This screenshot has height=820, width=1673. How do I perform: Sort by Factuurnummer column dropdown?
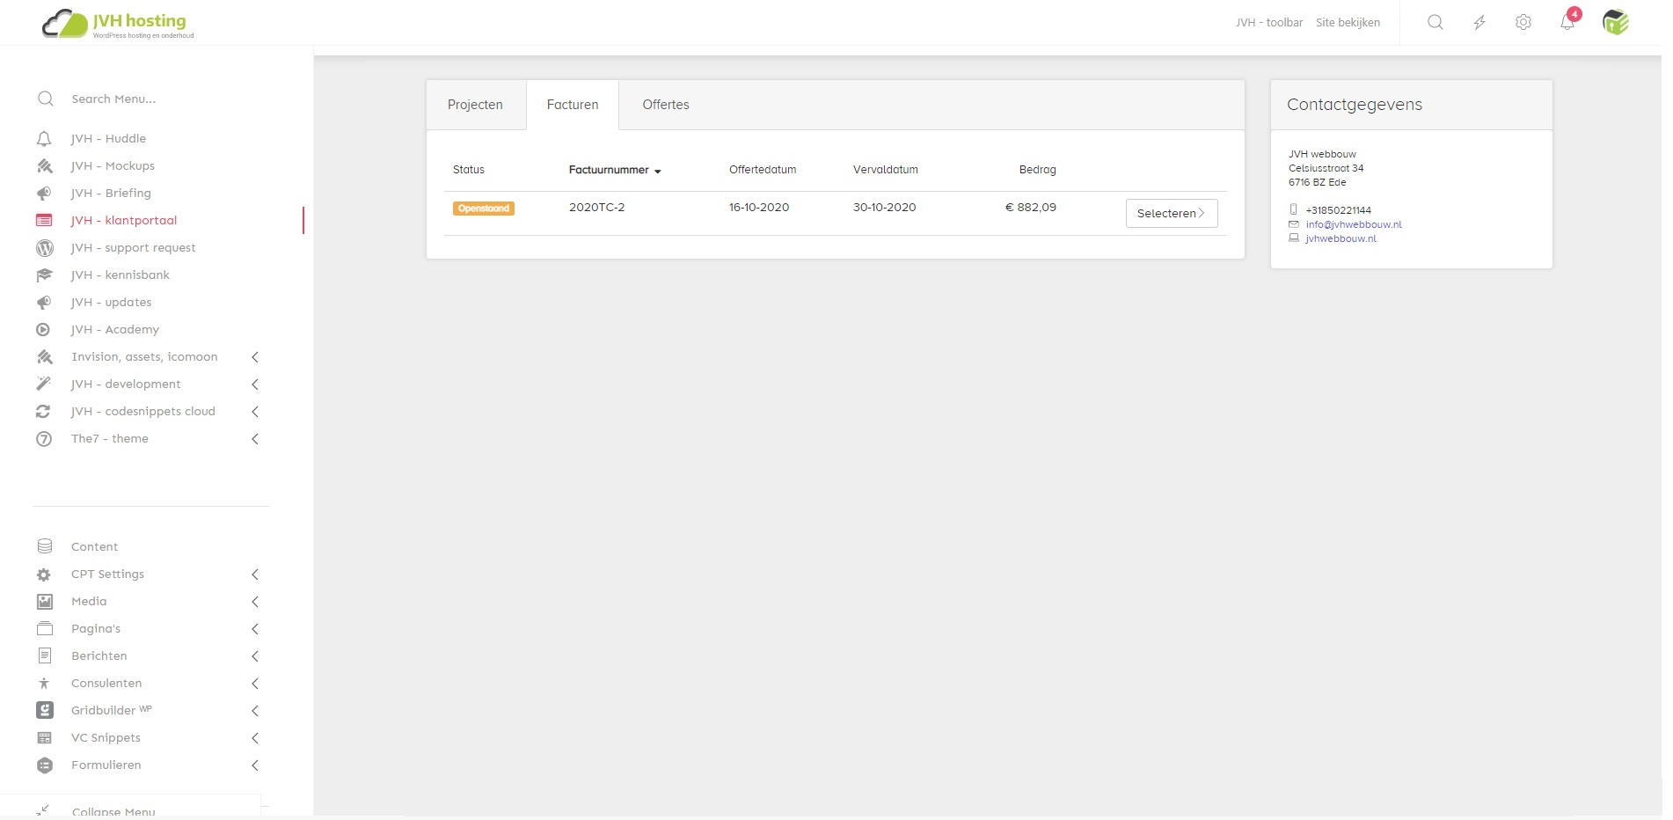point(614,170)
